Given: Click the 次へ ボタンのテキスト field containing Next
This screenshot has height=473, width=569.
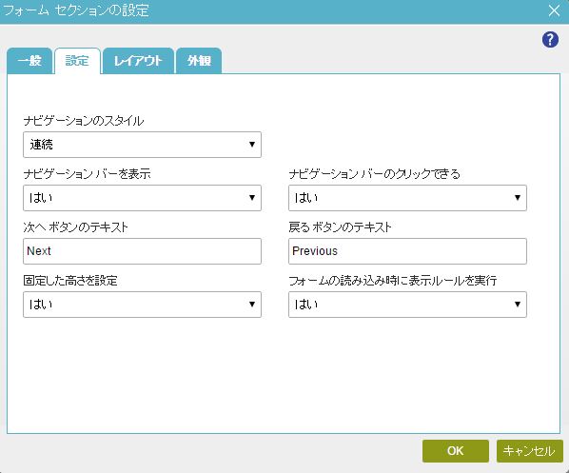Looking at the screenshot, I should coord(143,251).
